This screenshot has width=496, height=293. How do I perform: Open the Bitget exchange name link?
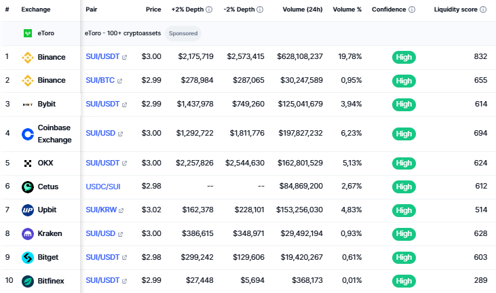point(47,257)
